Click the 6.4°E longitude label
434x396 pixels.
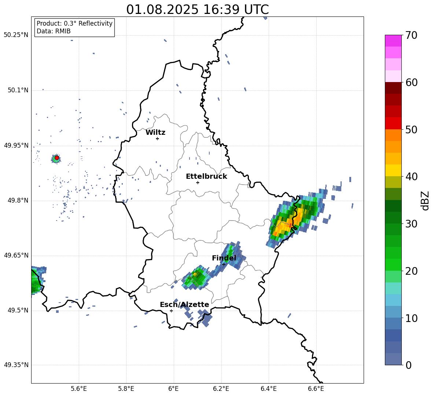click(268, 389)
